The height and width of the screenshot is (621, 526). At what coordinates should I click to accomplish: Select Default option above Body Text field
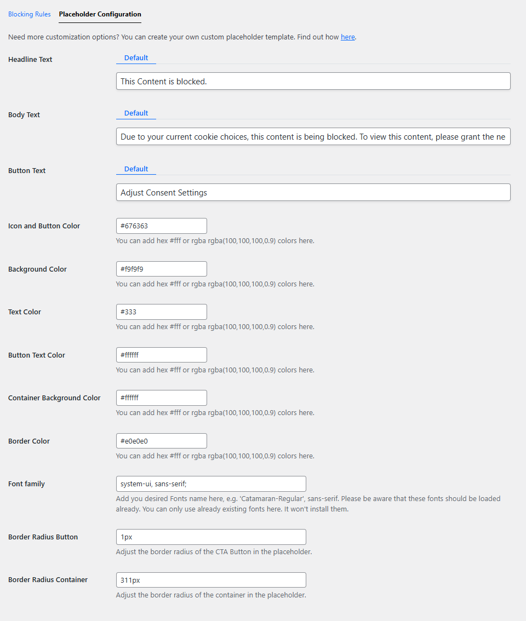(x=136, y=113)
